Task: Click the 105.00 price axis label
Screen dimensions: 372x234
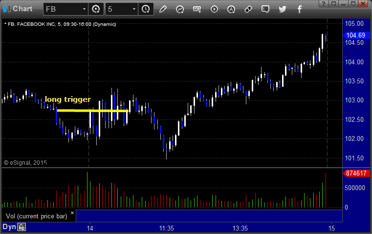Action: (354, 24)
